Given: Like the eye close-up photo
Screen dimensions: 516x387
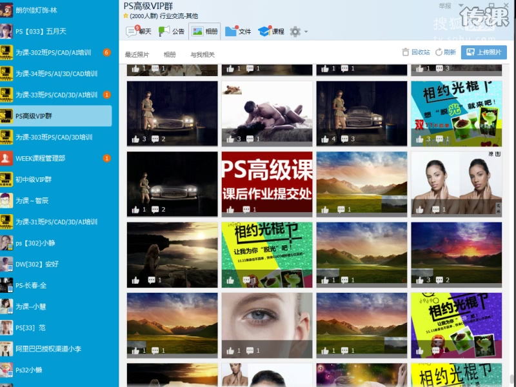Looking at the screenshot, I should (230, 351).
